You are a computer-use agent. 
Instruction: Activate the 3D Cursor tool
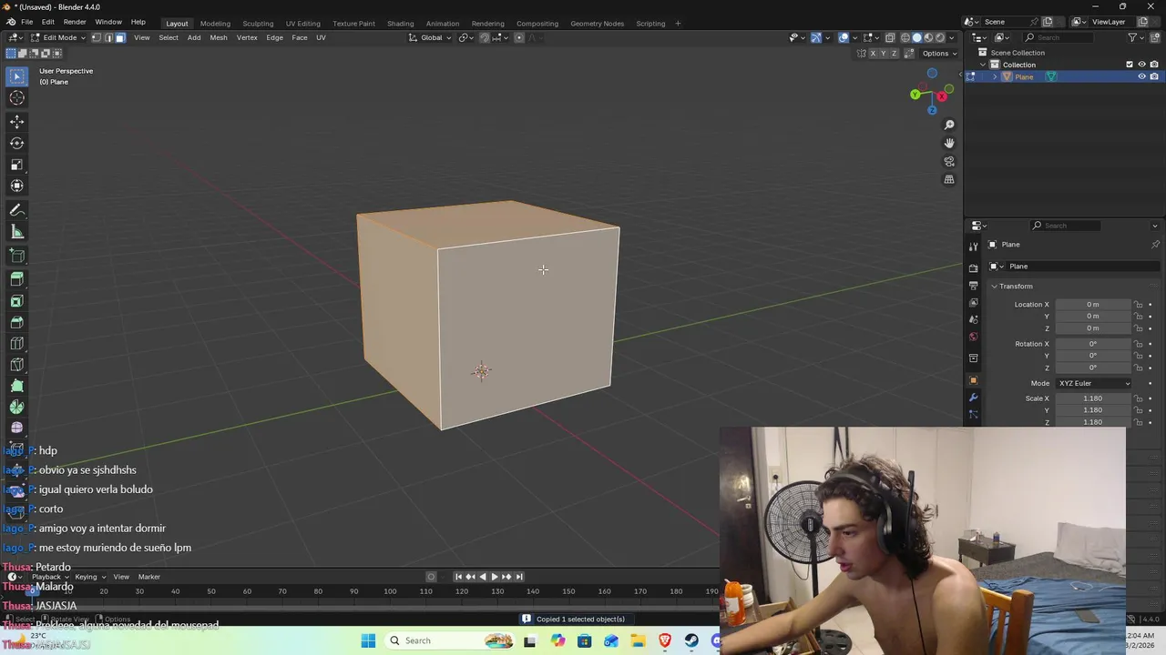16,98
